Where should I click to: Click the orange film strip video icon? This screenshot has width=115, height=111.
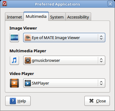pyautogui.click(x=14, y=83)
